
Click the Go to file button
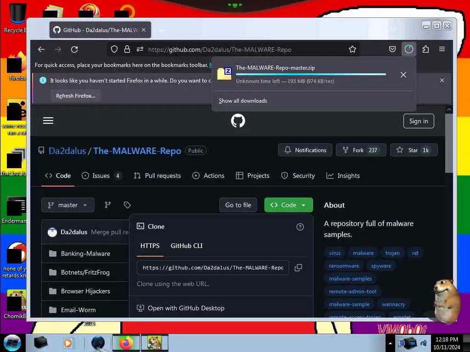pos(238,205)
